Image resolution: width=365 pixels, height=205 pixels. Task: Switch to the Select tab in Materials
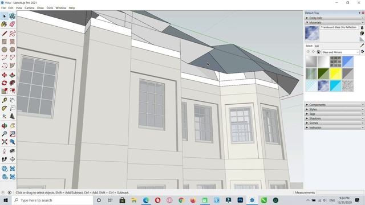[309, 46]
